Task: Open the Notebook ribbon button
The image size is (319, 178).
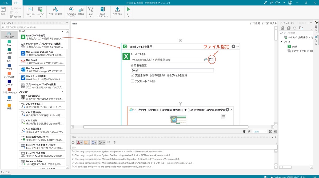Action: 40,12
